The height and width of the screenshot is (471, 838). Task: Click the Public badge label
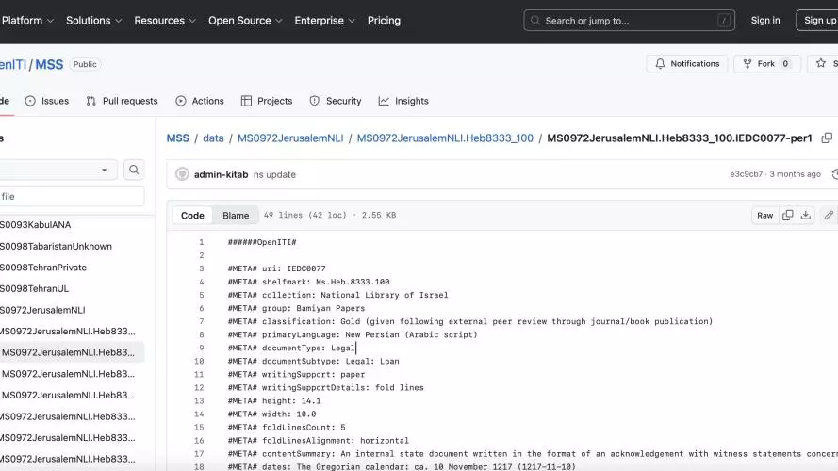point(85,64)
